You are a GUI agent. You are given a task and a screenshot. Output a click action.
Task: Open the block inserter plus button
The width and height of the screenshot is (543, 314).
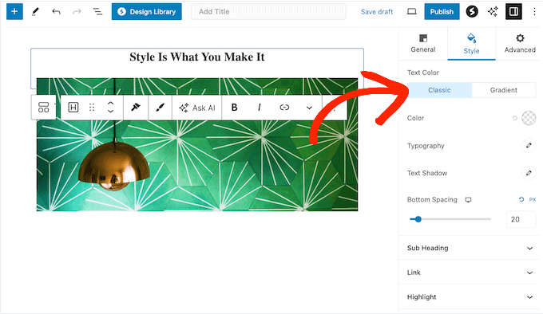[14, 11]
